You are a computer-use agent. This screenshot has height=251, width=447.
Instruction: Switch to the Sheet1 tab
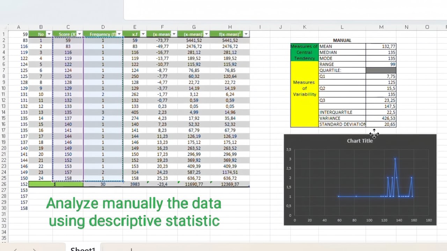tap(83, 249)
